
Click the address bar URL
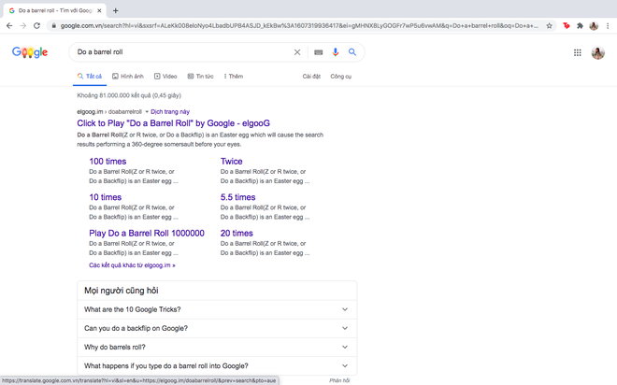pyautogui.click(x=299, y=26)
